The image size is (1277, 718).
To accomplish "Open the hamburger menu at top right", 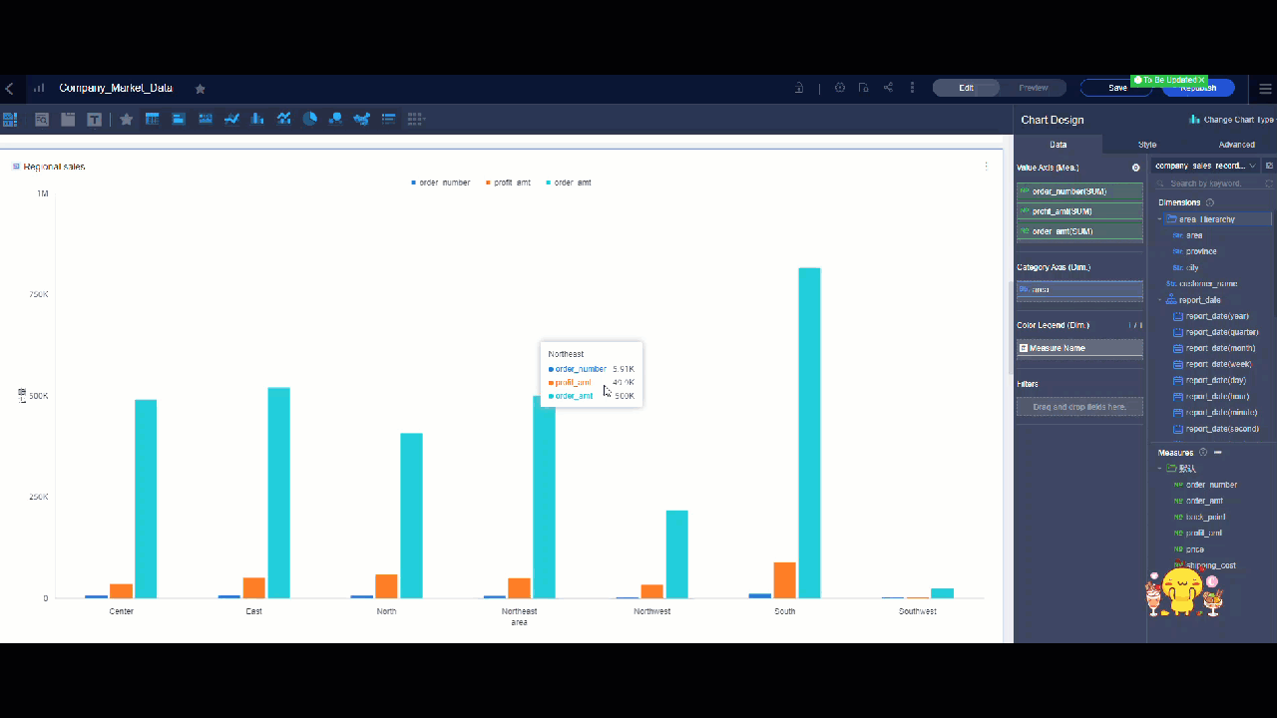I will tap(1265, 89).
